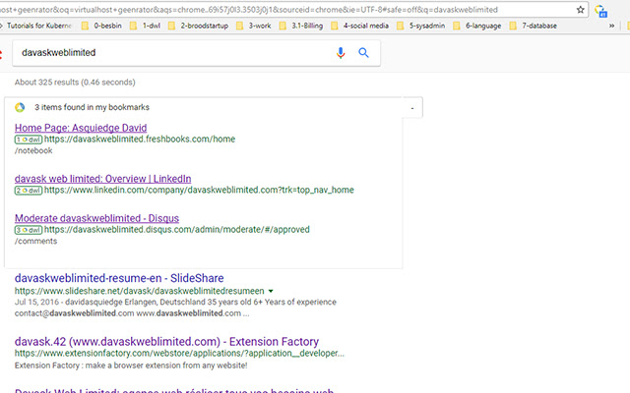The height and width of the screenshot is (393, 630).
Task: Click the 'About 325 results' text
Action: (x=75, y=83)
